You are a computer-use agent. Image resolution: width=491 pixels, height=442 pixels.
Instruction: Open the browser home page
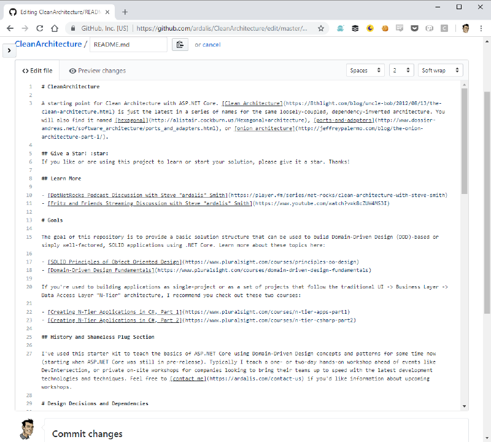click(55, 28)
